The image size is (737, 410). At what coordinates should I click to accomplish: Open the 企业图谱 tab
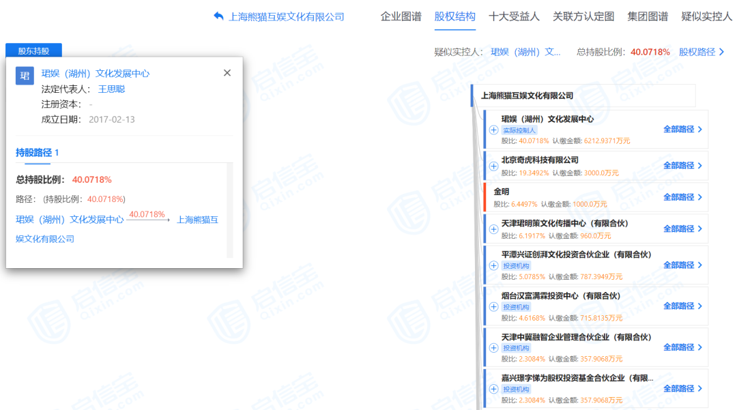click(401, 16)
